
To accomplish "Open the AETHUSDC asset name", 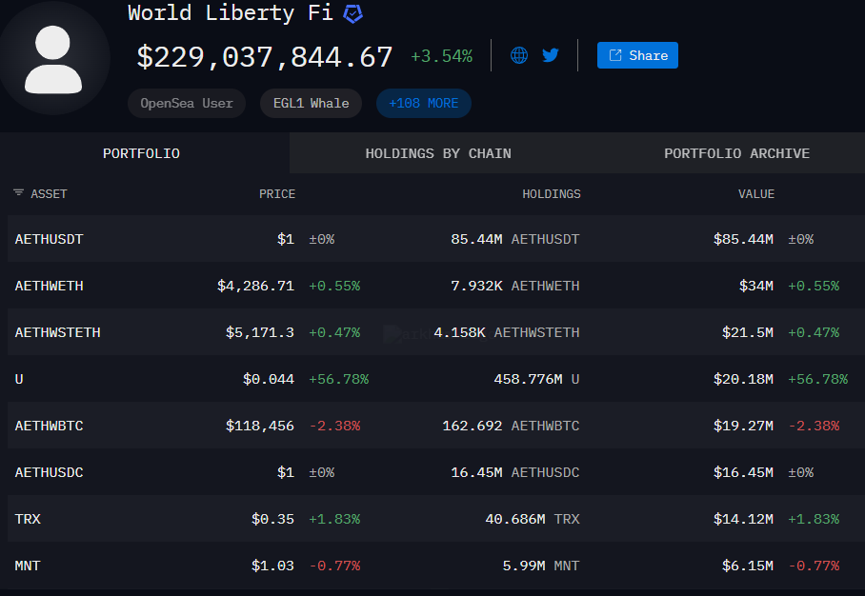I will pyautogui.click(x=50, y=472).
